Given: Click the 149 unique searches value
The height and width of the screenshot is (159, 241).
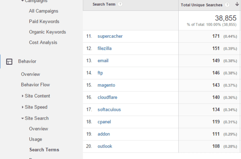Looking at the screenshot, I should [x=216, y=61].
